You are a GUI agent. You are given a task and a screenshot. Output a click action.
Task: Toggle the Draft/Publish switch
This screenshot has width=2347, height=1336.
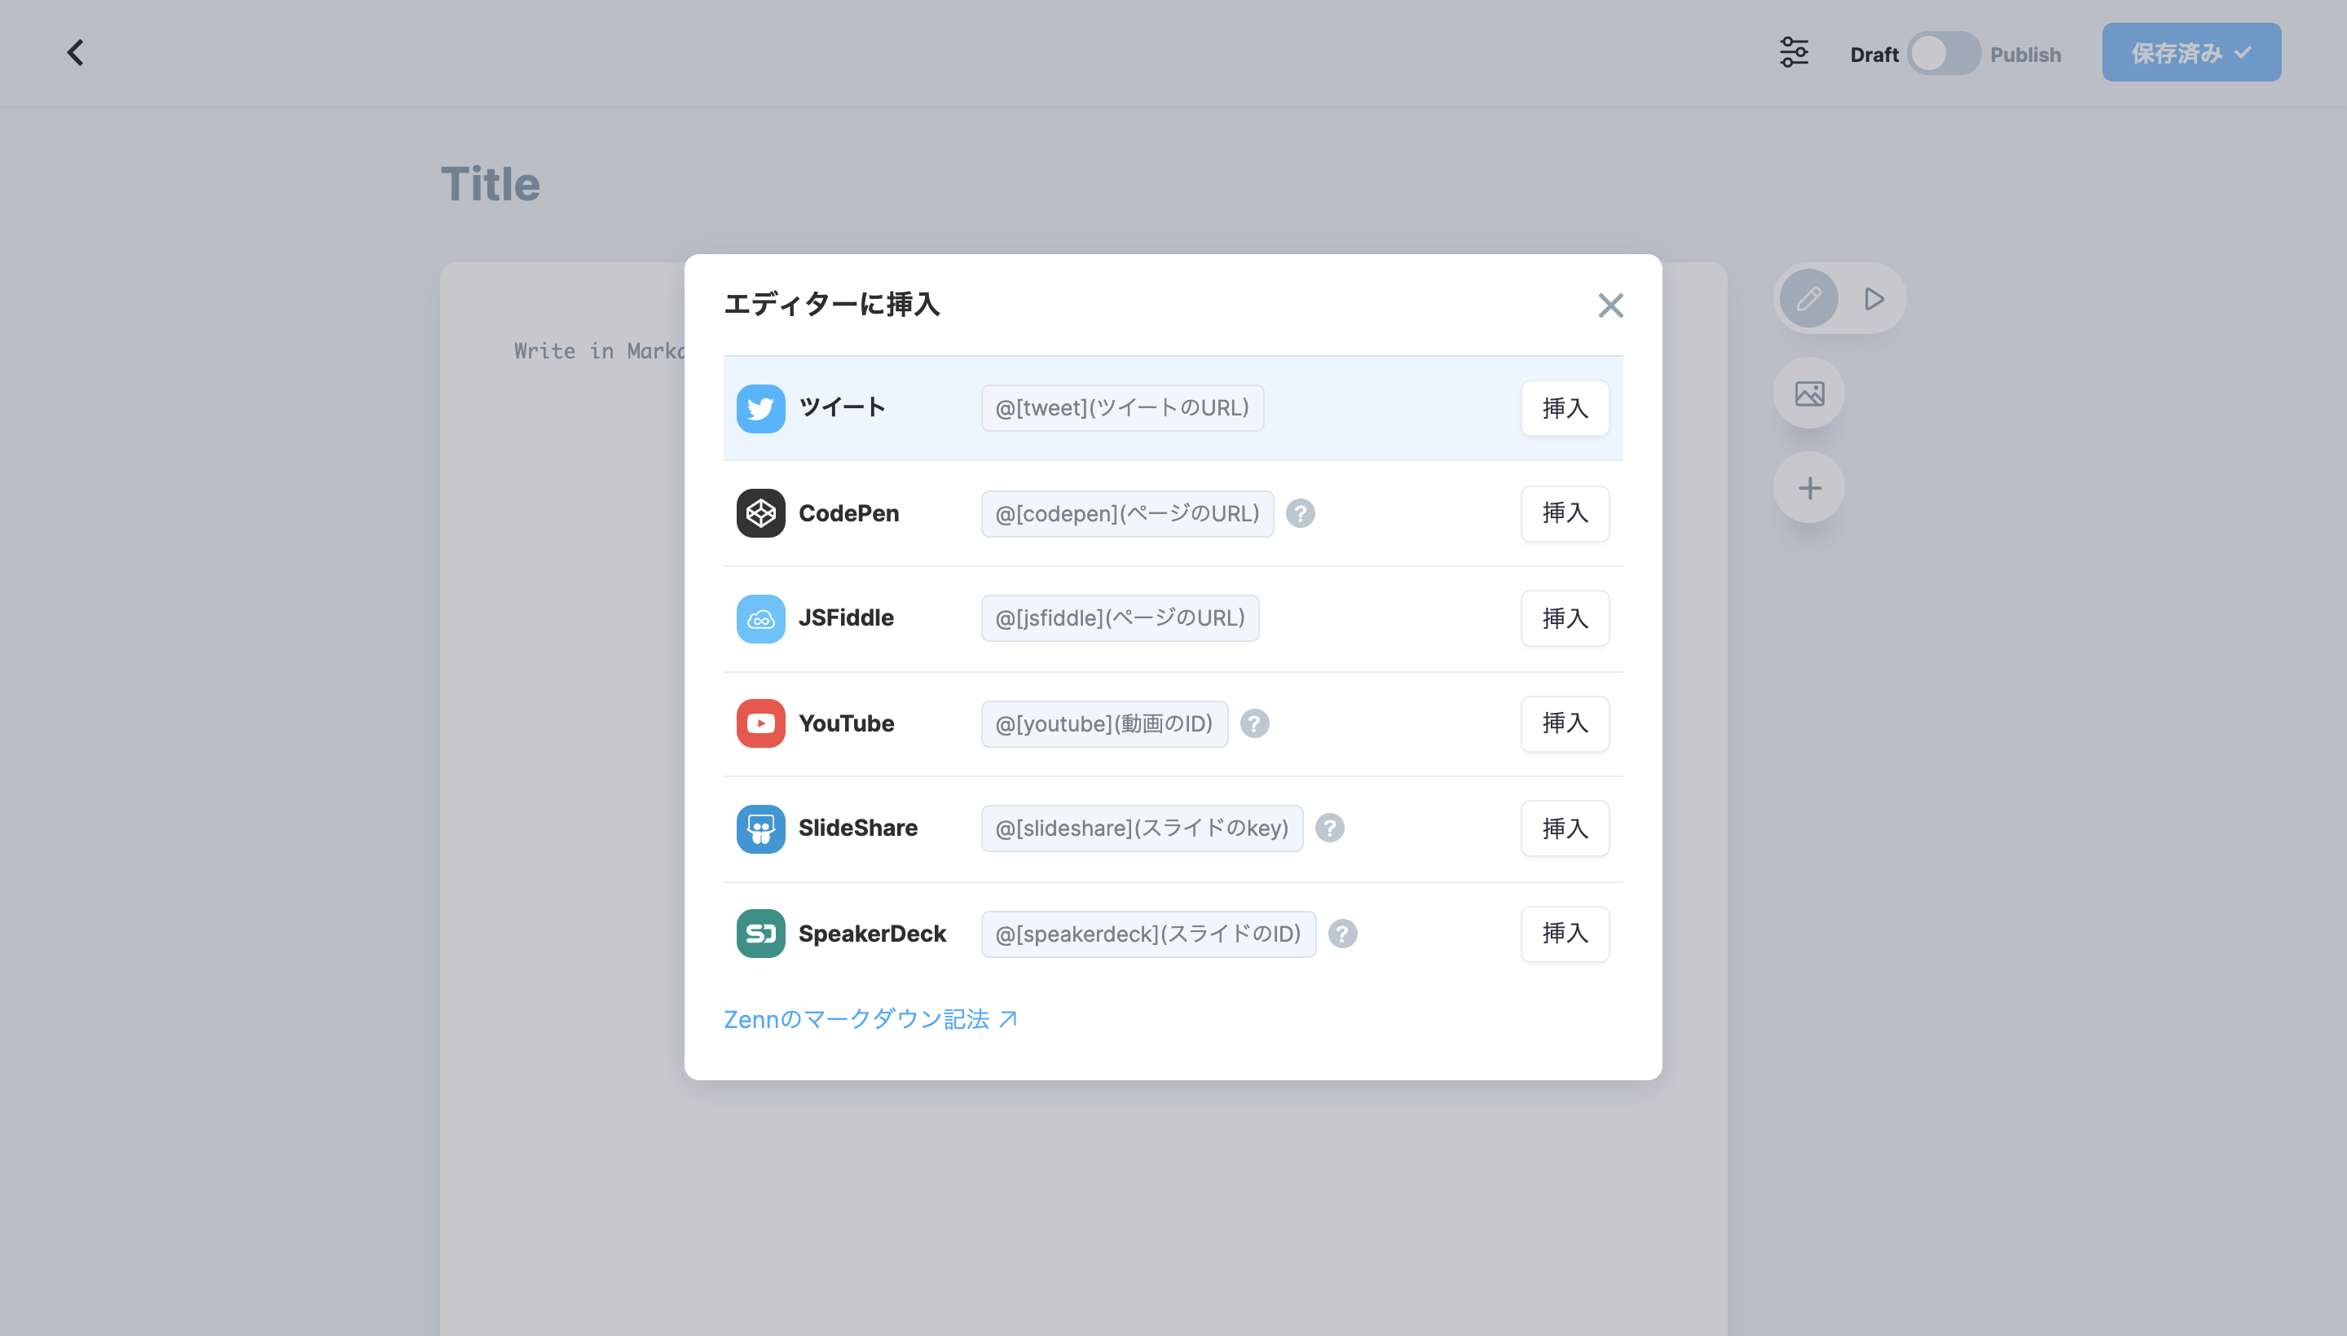[x=1943, y=53]
